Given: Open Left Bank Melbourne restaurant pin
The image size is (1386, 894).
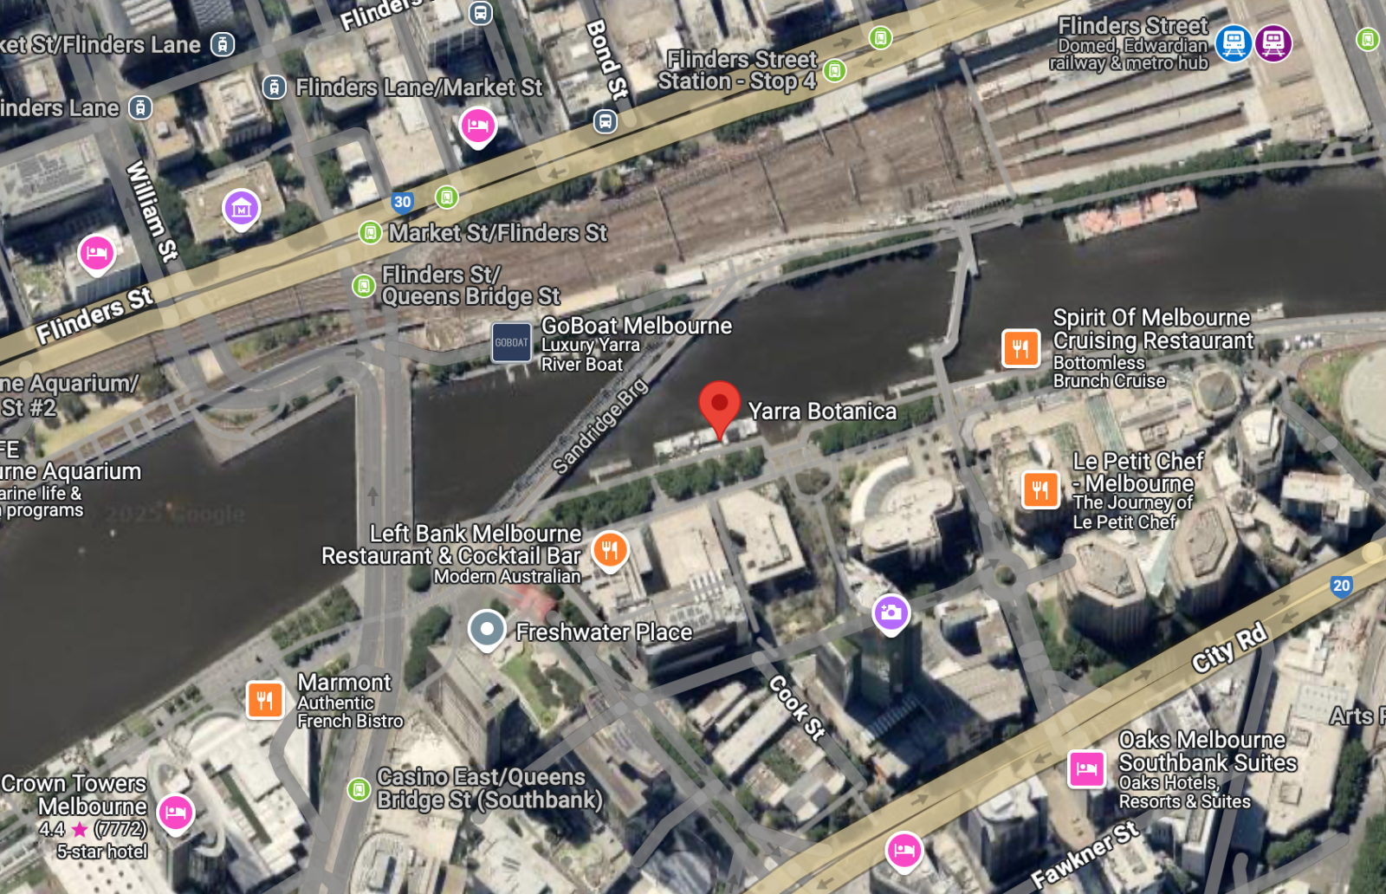Looking at the screenshot, I should click(x=610, y=550).
